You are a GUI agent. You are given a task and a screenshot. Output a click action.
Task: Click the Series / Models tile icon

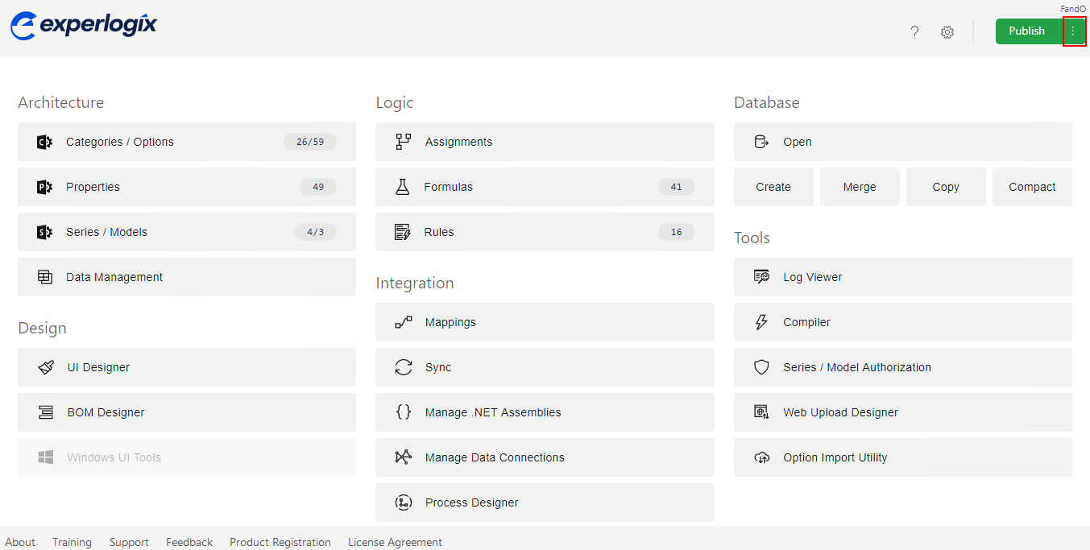point(44,232)
